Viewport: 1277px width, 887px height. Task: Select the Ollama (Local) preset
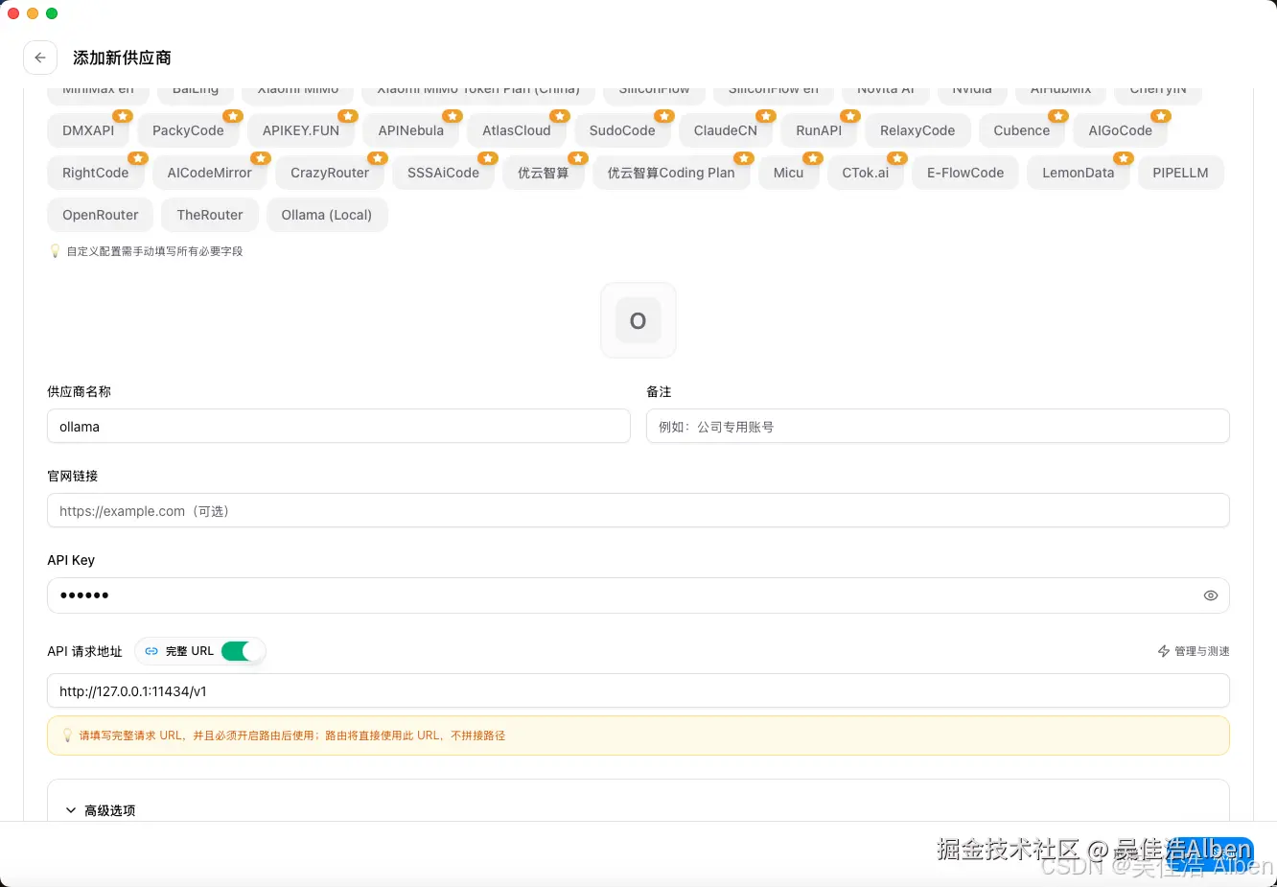tap(327, 215)
